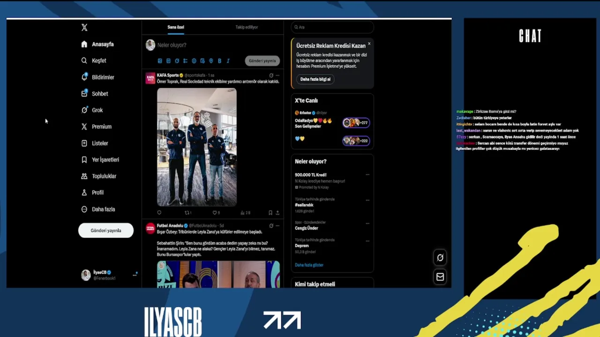
Task: Go to Keşfet explore page
Action: click(x=94, y=61)
